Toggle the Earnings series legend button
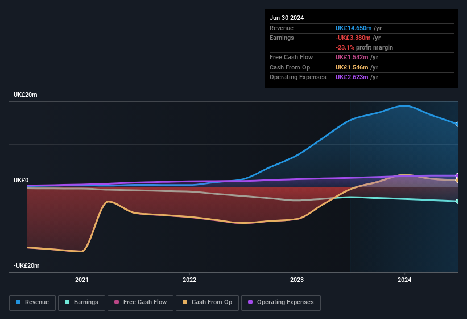 (x=81, y=302)
